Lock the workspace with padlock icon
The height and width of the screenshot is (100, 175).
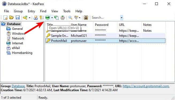pyautogui.click(x=86, y=18)
